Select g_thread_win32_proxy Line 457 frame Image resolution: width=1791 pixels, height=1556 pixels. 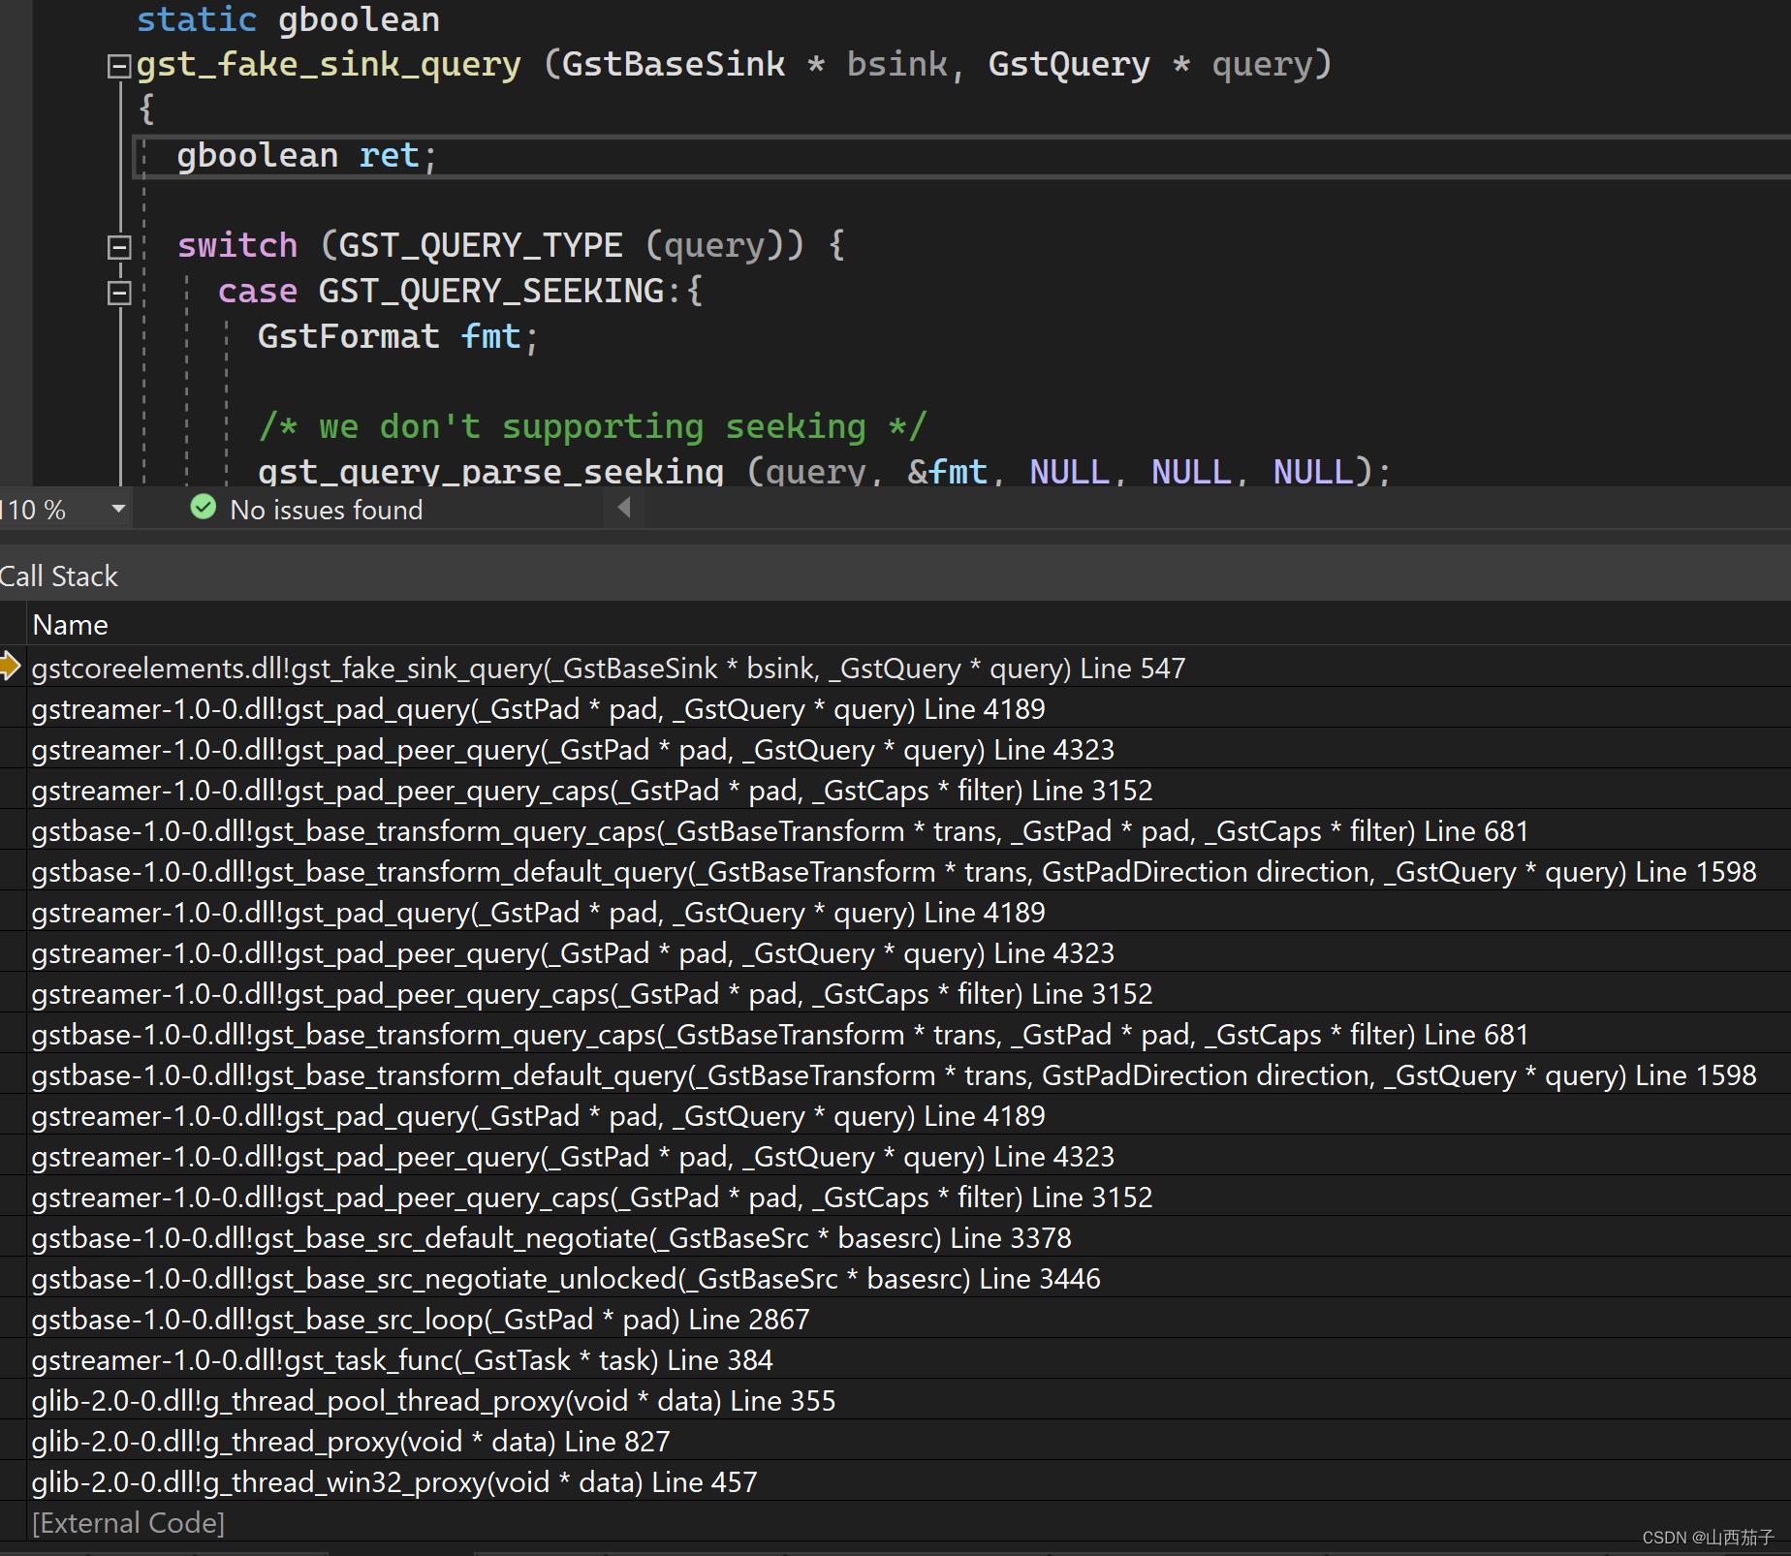click(393, 1482)
